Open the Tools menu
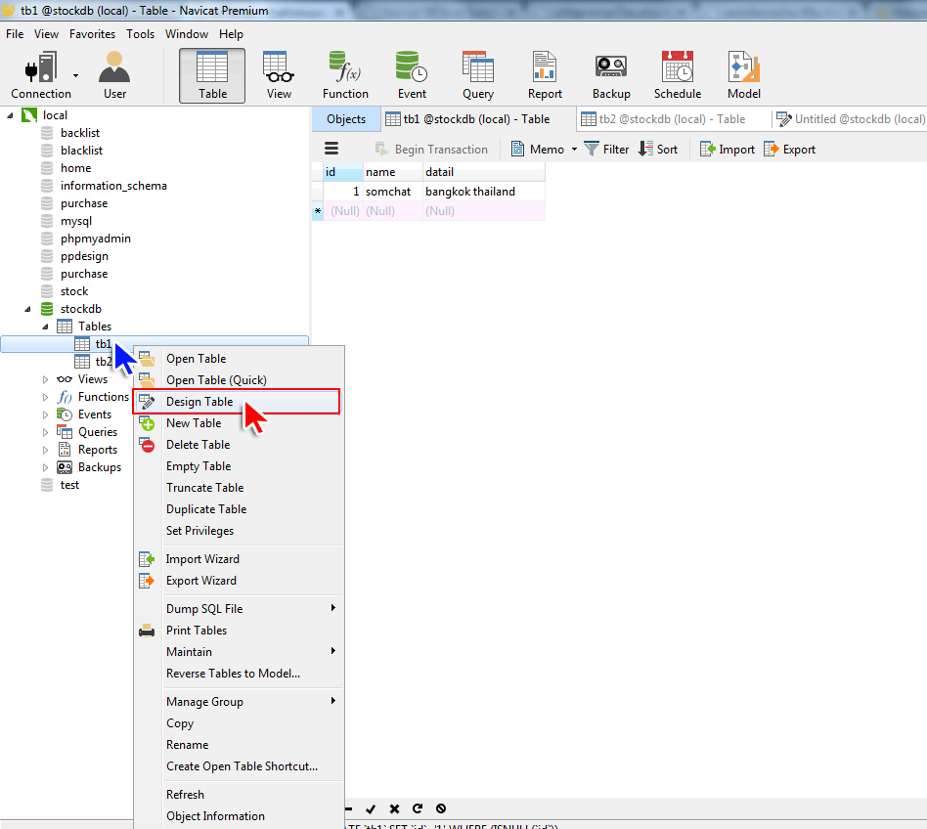Screen dimensions: 927x829 pos(140,34)
